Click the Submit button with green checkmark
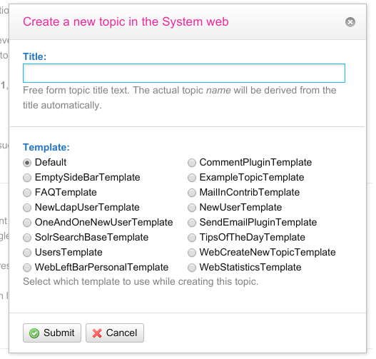The height and width of the screenshot is (359, 376). (x=52, y=333)
